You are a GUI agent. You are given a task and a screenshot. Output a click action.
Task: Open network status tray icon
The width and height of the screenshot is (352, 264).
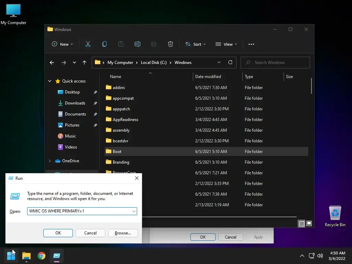(x=311, y=256)
